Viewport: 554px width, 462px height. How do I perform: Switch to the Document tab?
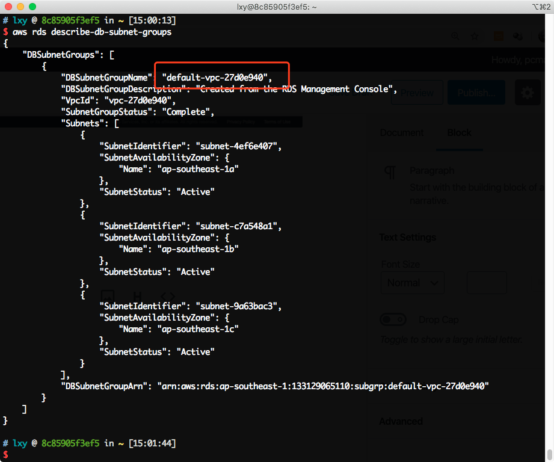point(401,133)
